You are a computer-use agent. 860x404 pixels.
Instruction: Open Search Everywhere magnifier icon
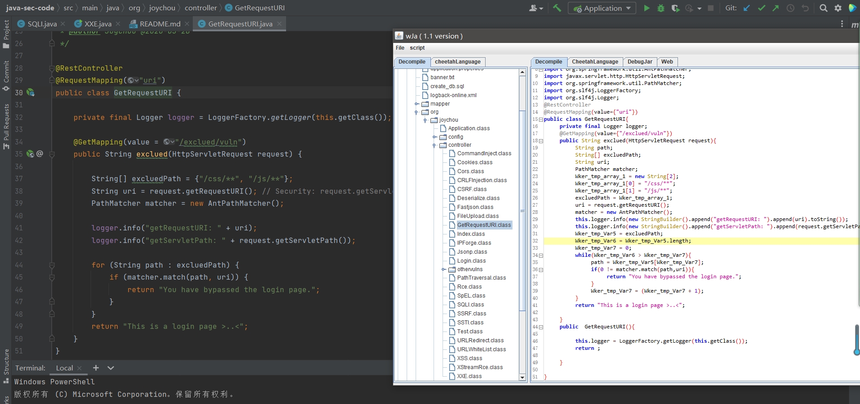[823, 8]
